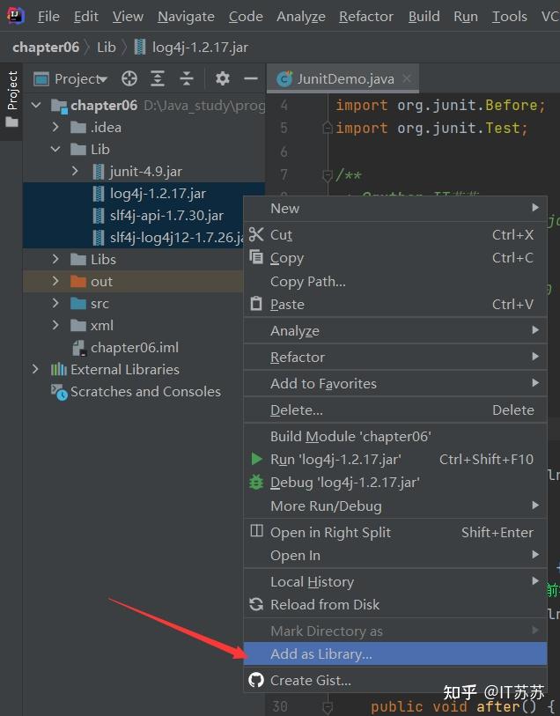Click the Expand All icon in Project panel
Viewport: 560px width, 716px height.
[158, 78]
